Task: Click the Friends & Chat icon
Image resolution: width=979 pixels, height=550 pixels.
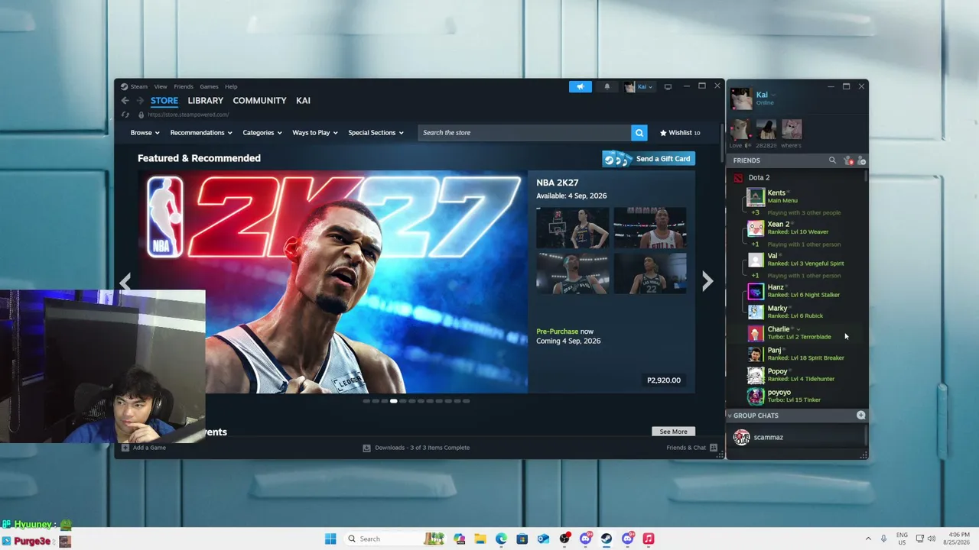Action: 714,448
